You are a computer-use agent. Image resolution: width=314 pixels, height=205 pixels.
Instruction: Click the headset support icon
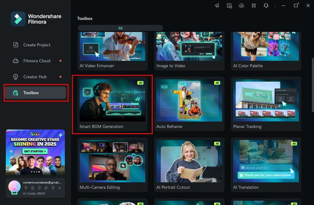pyautogui.click(x=266, y=6)
